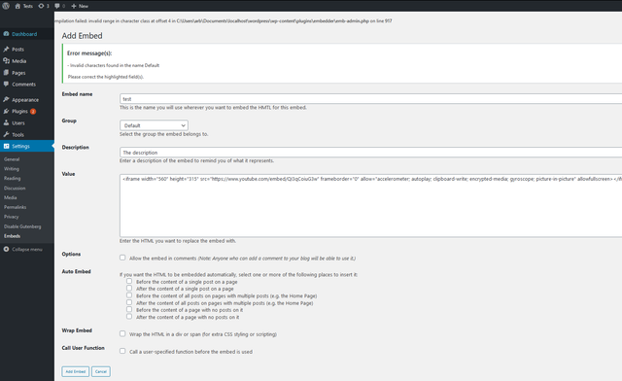Screen dimensions: 622x381
Task: Click the 'Error message(s):' heading
Action: [x=89, y=53]
